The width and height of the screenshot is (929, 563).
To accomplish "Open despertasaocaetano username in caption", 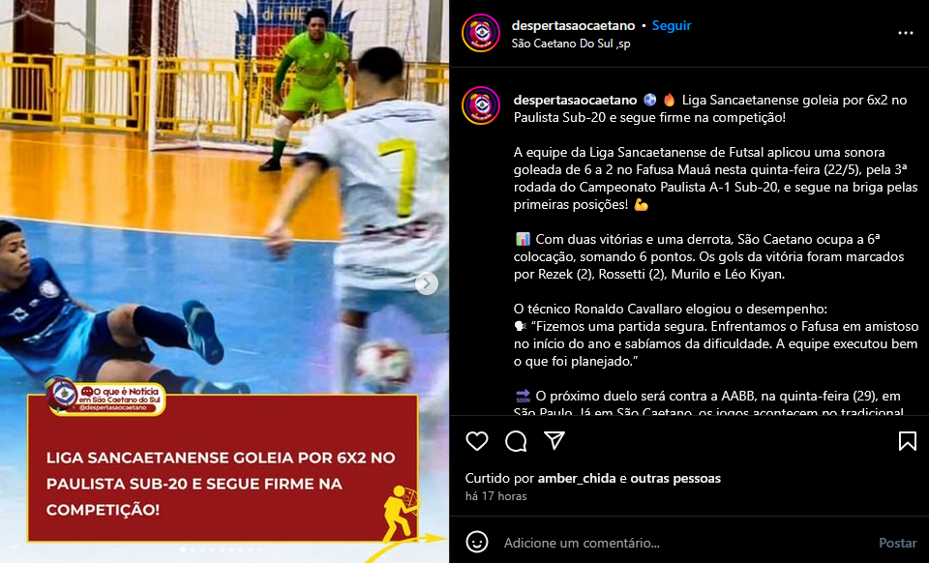I will click(575, 100).
